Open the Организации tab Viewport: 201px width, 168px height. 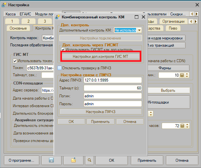[173, 21]
